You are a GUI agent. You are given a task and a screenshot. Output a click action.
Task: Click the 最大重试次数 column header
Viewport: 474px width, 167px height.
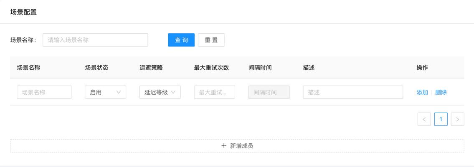coord(211,68)
